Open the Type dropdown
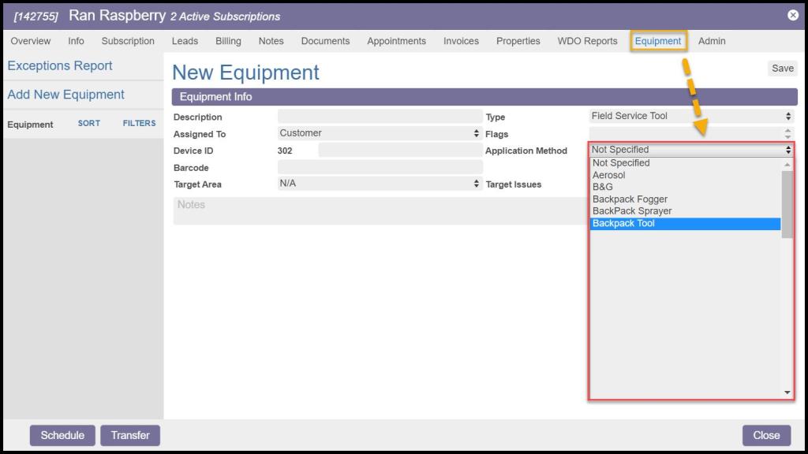 pyautogui.click(x=690, y=117)
